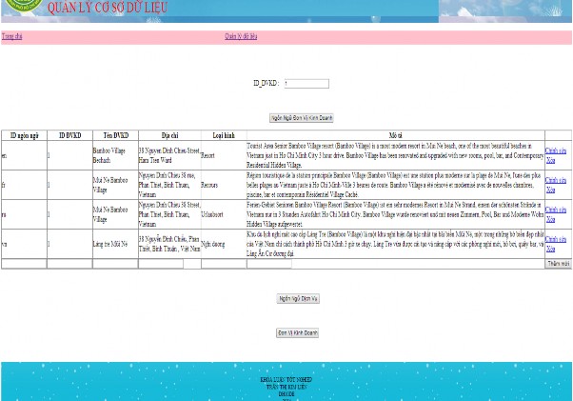Image resolution: width=573 pixels, height=401 pixels.
Task: Focus the empty Tên DVKD input in new row
Action: click(x=114, y=264)
